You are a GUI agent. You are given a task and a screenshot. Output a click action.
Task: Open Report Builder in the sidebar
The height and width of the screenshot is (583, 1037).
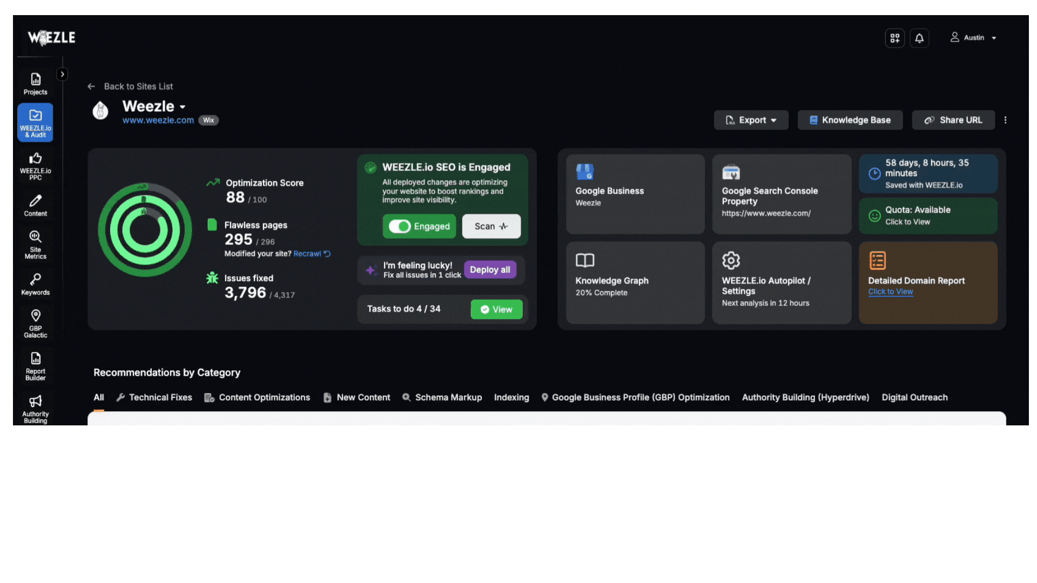pos(35,366)
